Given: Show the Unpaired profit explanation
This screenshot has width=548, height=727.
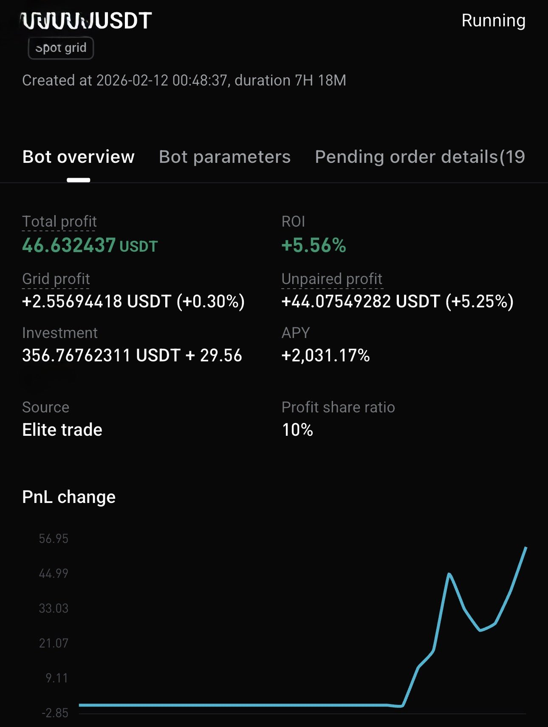Looking at the screenshot, I should pos(332,279).
